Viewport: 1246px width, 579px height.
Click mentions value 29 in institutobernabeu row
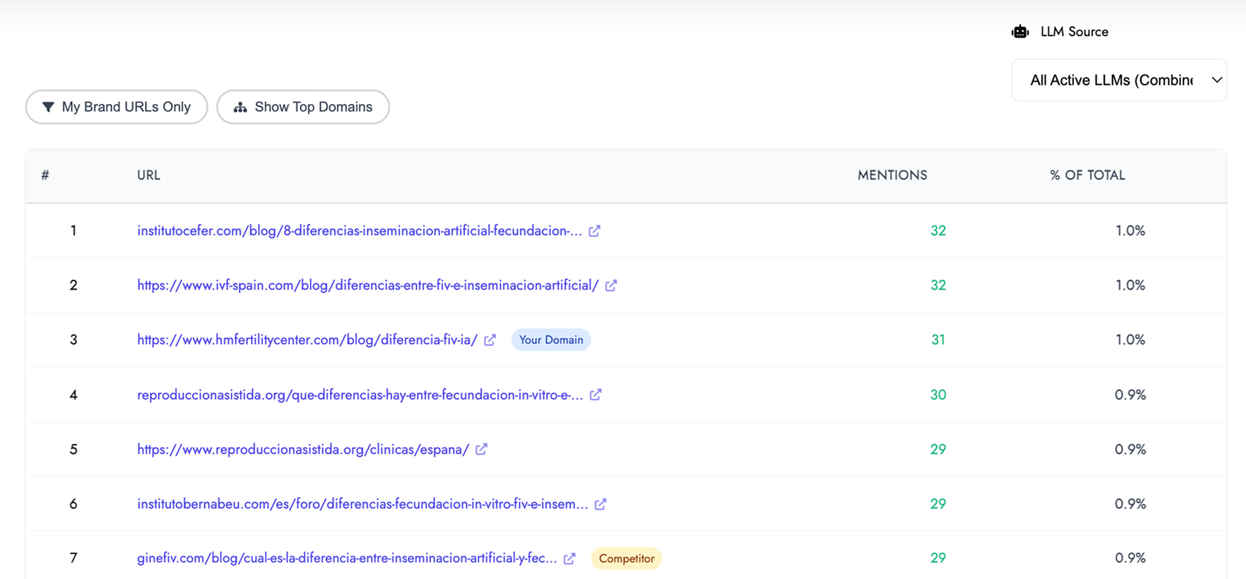point(938,504)
